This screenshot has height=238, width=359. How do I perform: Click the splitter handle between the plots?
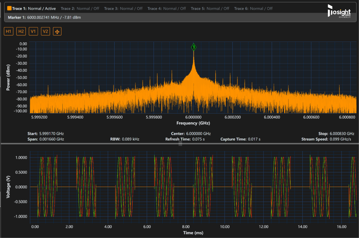pyautogui.click(x=180, y=143)
